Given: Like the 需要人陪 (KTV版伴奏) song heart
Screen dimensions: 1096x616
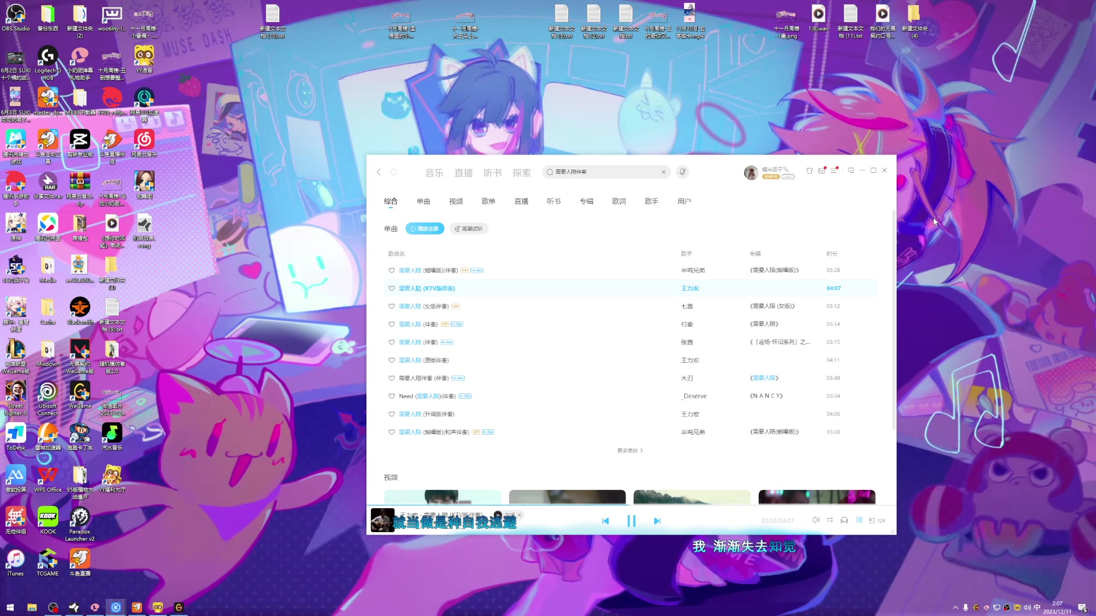Looking at the screenshot, I should point(392,289).
